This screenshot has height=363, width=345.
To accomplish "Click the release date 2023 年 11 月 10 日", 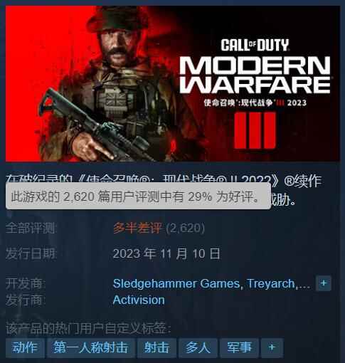I will (x=166, y=253).
